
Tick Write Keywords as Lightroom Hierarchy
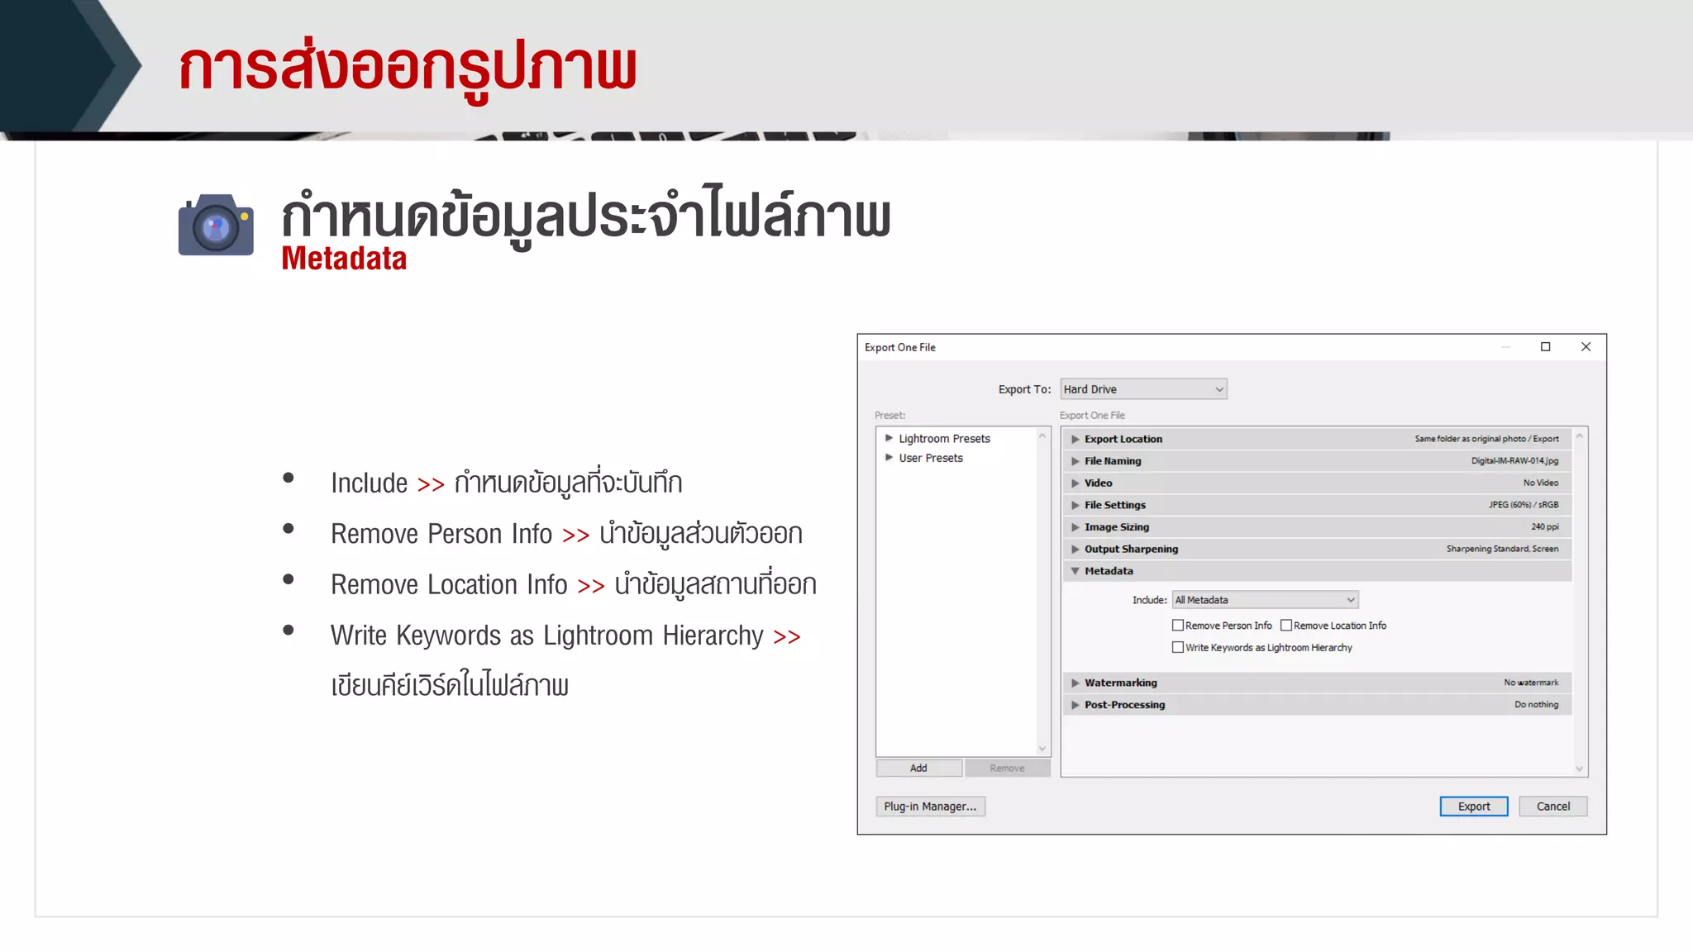[1178, 647]
